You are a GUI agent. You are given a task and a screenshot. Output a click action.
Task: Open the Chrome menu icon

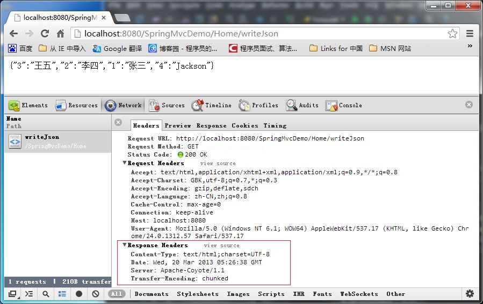(470, 33)
